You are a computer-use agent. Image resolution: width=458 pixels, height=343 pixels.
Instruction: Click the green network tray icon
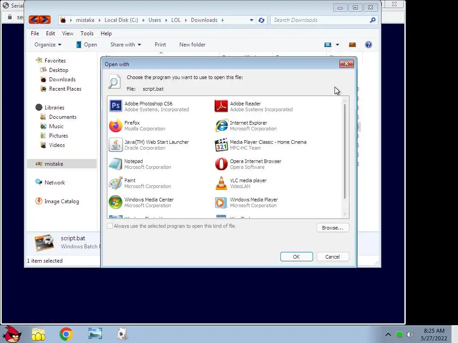[x=399, y=335]
